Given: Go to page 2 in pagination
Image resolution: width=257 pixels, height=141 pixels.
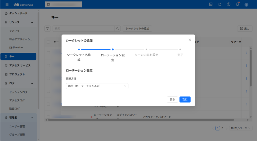Looking at the screenshot, I should pos(222,128).
